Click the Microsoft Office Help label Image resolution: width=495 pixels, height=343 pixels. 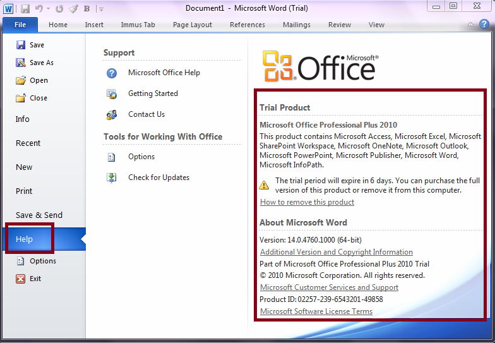164,73
